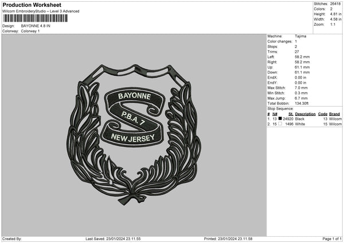Click the P.B.A. 7 text in design
Viewport: 344px width, 243px height.
133,119
